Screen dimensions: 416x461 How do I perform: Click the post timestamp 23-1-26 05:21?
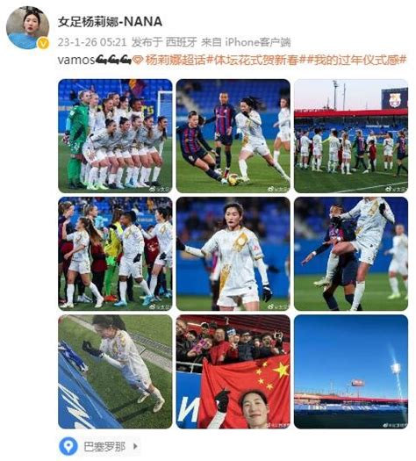click(92, 42)
